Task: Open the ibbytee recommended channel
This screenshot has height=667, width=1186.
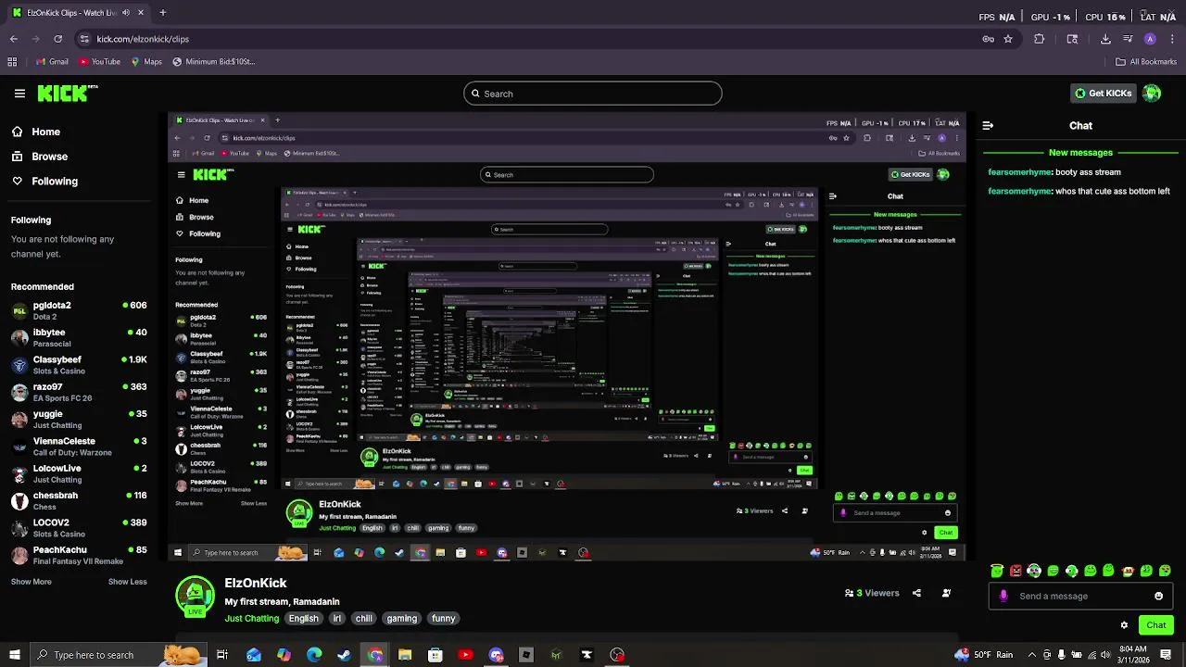Action: pyautogui.click(x=79, y=337)
